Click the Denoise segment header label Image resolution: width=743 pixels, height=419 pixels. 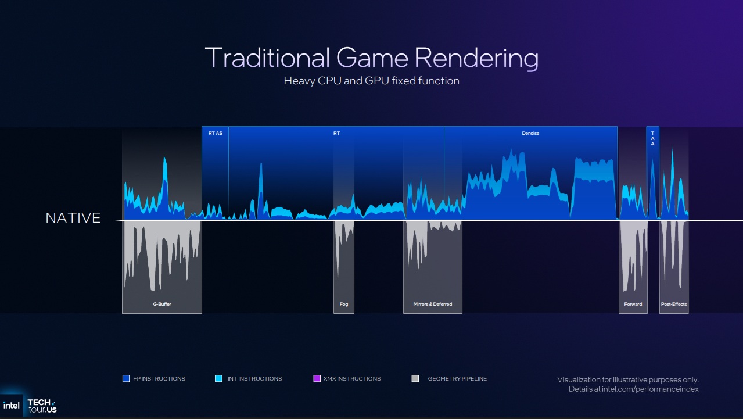530,133
